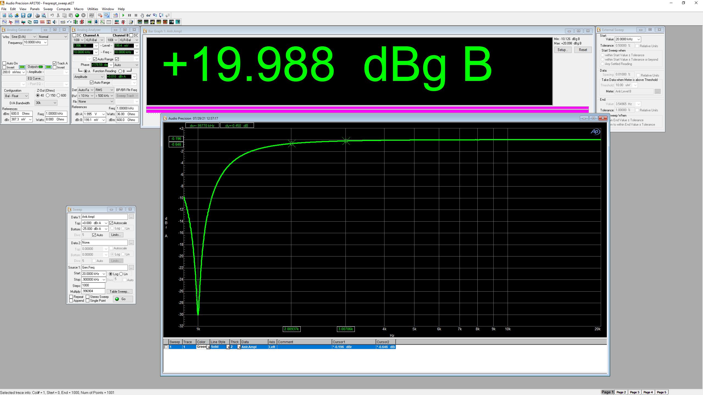The height and width of the screenshot is (395, 703).
Task: Open the DCX panel icon
Action: pos(63,22)
